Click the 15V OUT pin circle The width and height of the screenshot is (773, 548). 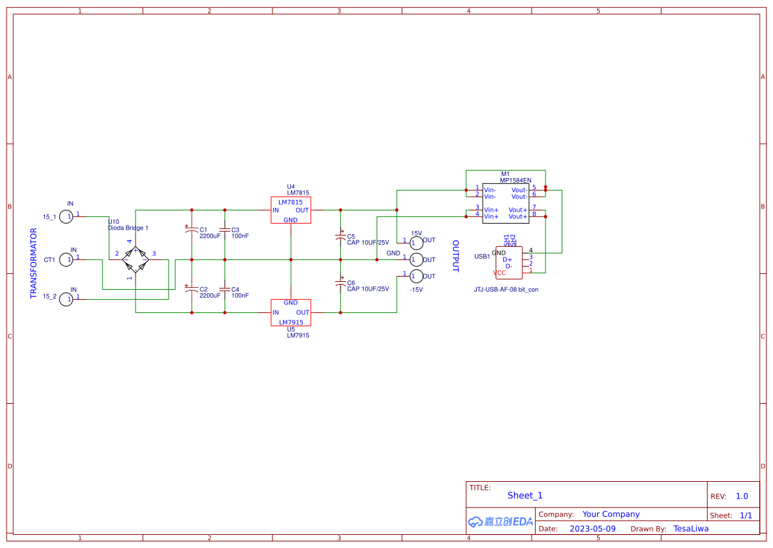pyautogui.click(x=417, y=242)
